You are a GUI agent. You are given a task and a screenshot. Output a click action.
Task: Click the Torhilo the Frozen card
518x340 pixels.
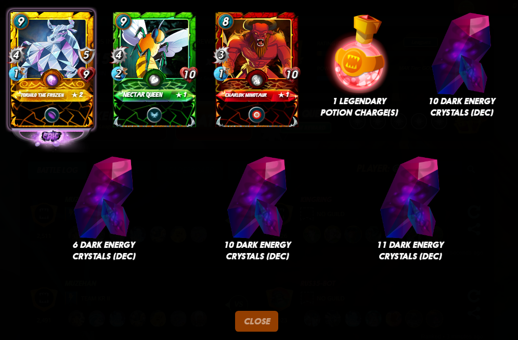pyautogui.click(x=52, y=69)
